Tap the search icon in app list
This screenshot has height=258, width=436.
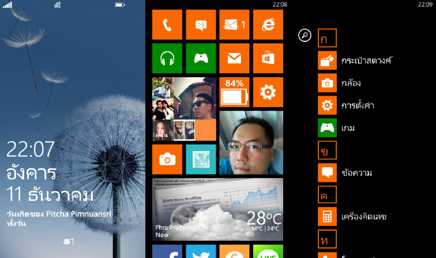click(305, 36)
